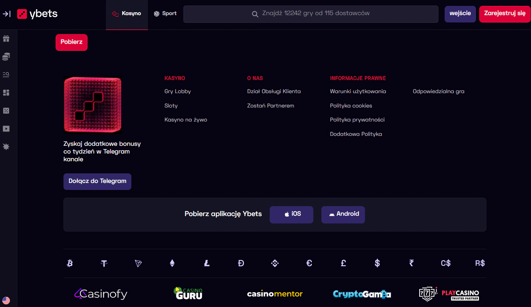Open the coins stack icon in the sidebar
Screen dimensions: 531x307
[6, 57]
